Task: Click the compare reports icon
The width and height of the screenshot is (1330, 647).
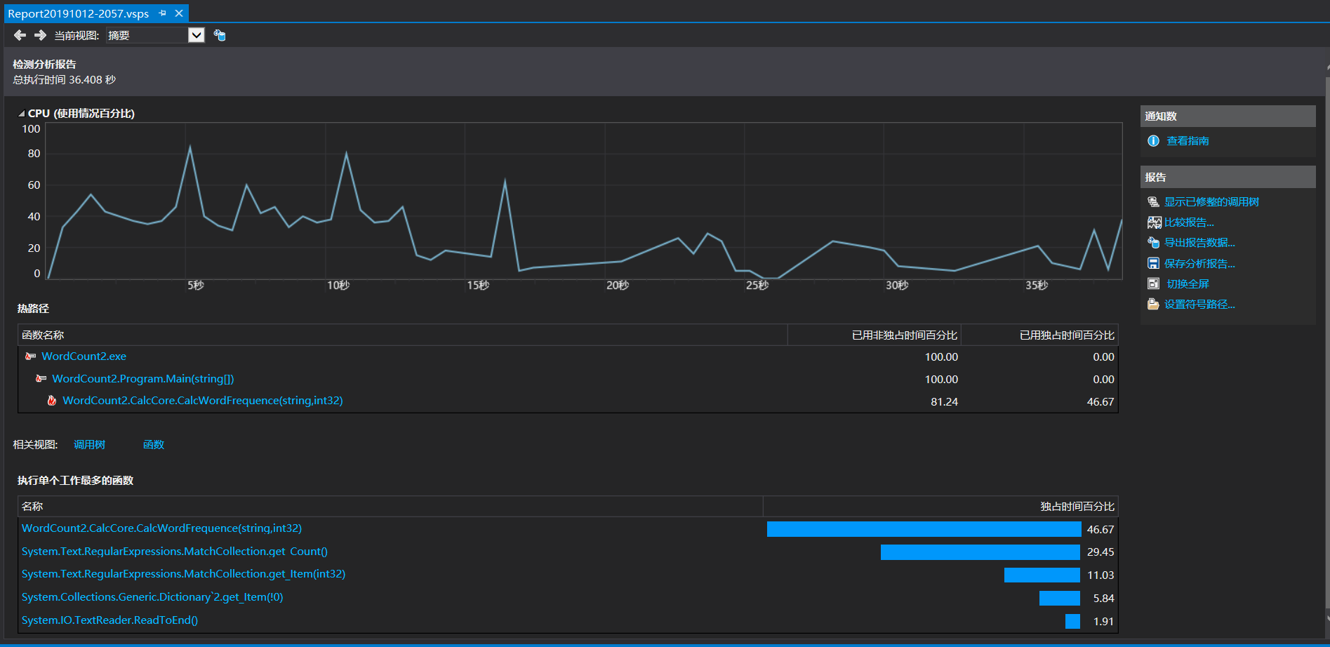Action: [1154, 222]
